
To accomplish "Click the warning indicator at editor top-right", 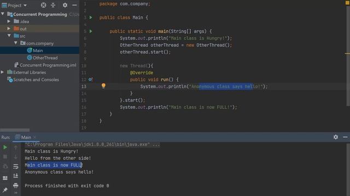I will (x=347, y=2).
